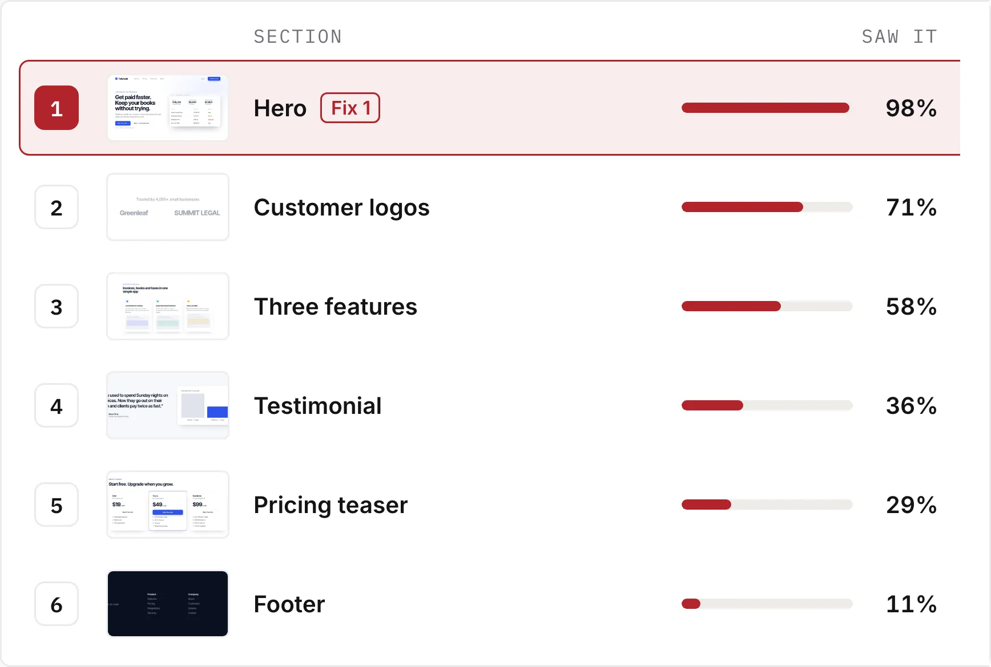Open the Customer logos thumbnail preview
991x667 pixels.
[x=168, y=207]
